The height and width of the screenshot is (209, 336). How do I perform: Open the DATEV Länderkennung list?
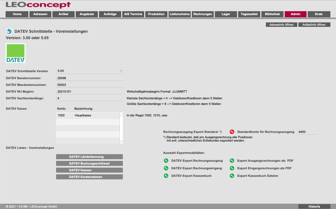pyautogui.click(x=89, y=157)
